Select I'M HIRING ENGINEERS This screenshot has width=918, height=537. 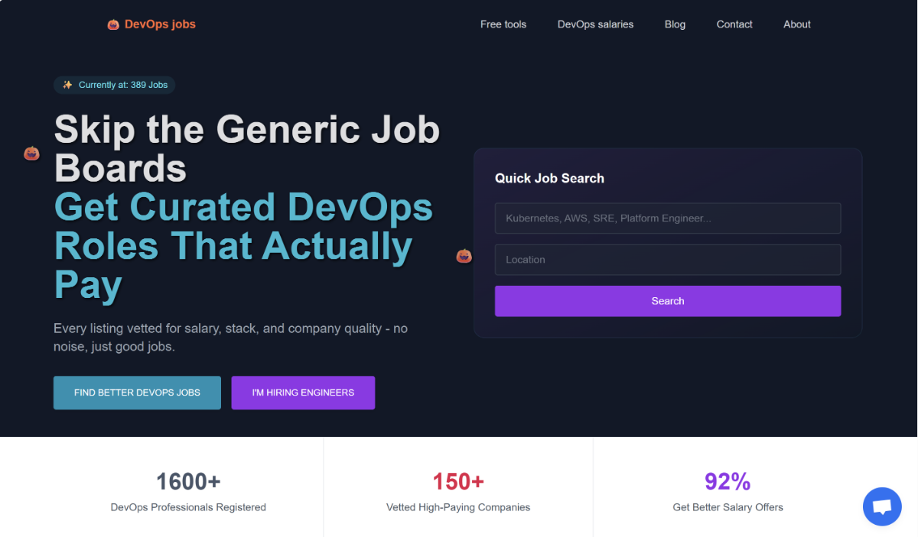pyautogui.click(x=303, y=392)
